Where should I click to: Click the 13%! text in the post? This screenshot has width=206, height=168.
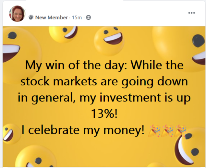[104, 114]
